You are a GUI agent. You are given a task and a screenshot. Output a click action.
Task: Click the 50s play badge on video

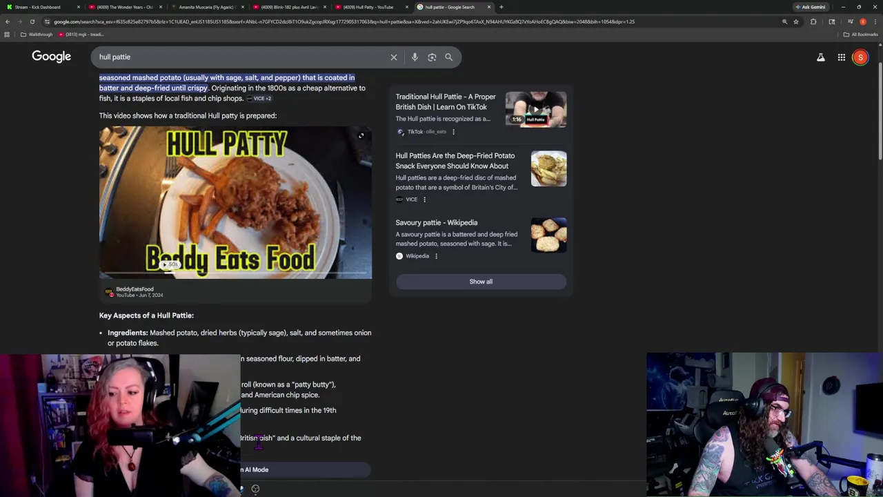point(169,265)
